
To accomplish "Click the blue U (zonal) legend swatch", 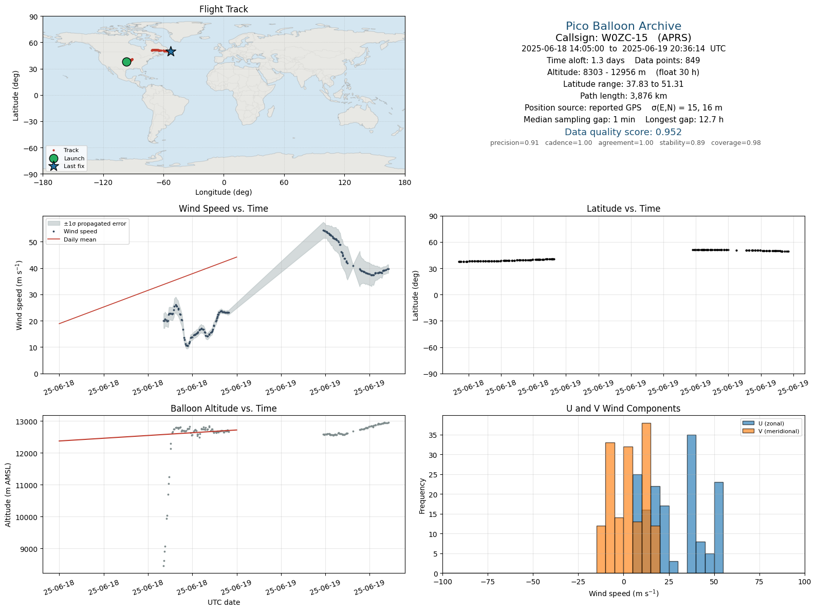I will tap(748, 423).
